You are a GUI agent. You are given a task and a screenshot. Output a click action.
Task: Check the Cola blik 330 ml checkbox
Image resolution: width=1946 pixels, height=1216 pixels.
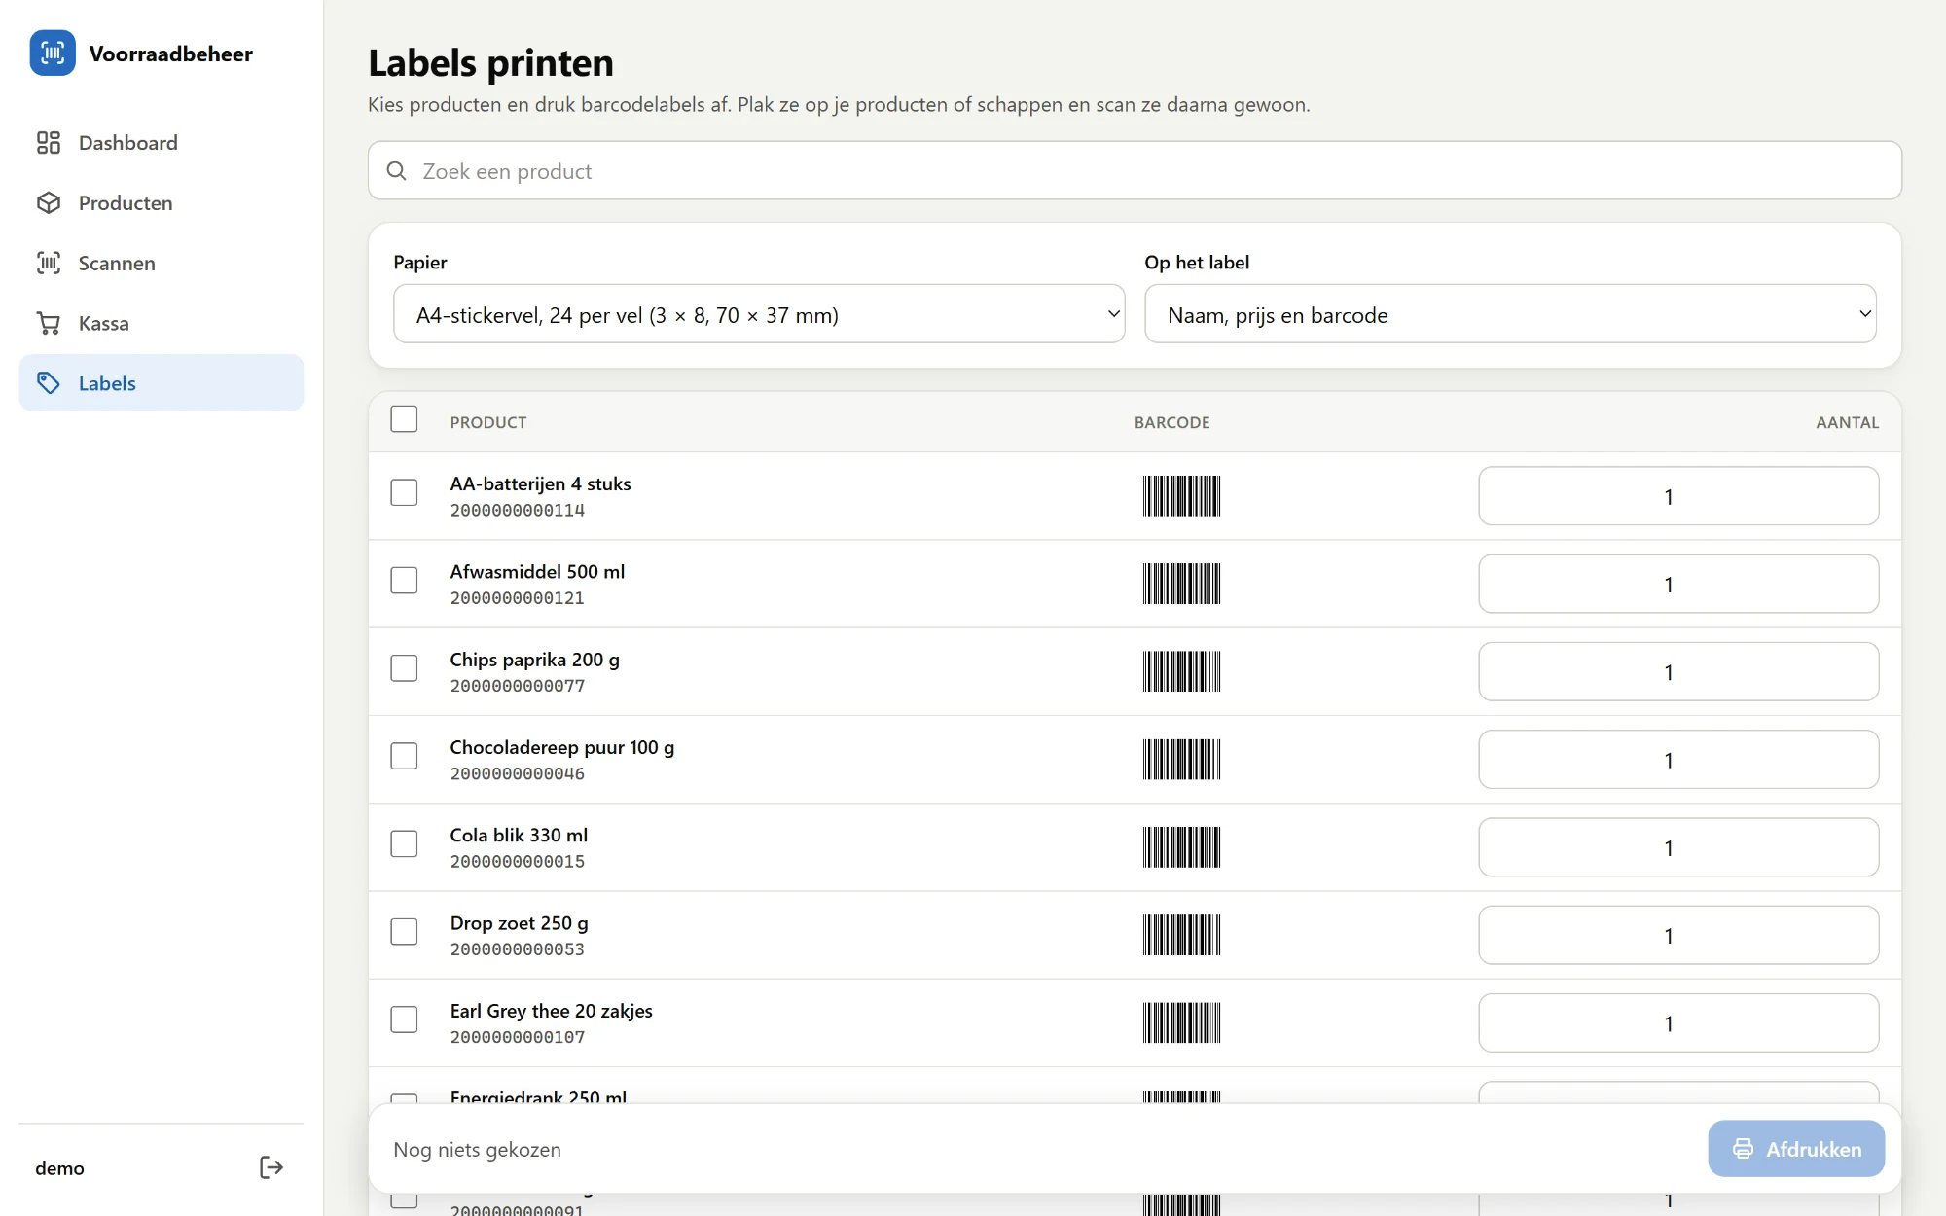(404, 843)
